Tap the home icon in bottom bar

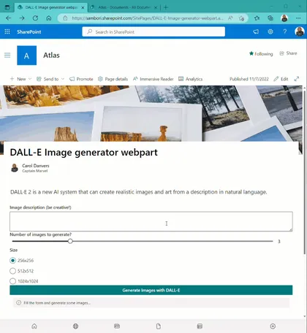(x=34, y=326)
